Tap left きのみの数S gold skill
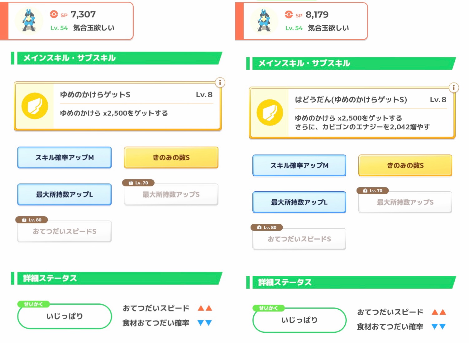 tap(171, 158)
